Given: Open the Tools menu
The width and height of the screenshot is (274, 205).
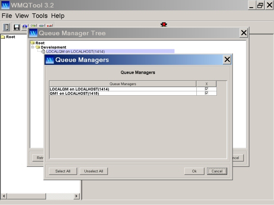Looking at the screenshot, I should pos(40,16).
